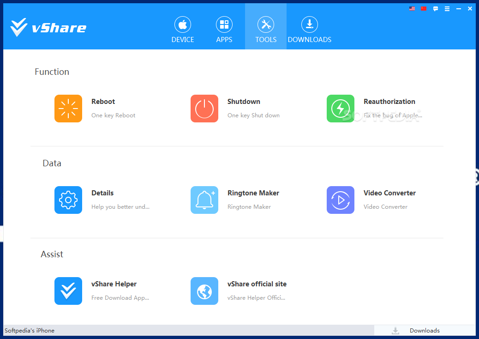
Task: Click the 'Function' section heading
Action: coord(52,72)
